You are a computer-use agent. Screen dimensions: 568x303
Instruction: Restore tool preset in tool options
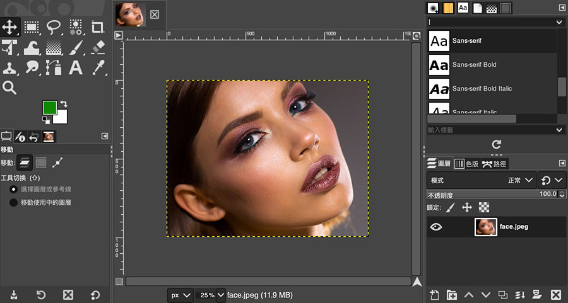(x=41, y=295)
